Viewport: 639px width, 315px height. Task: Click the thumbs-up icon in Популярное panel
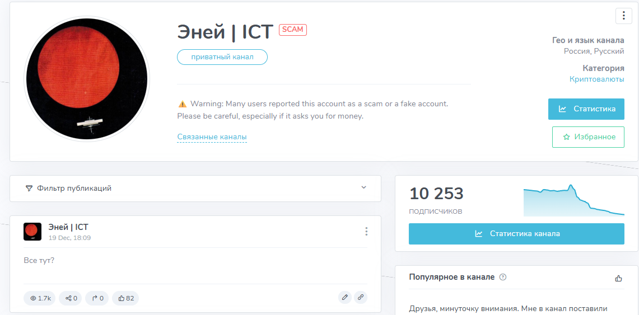point(619,279)
